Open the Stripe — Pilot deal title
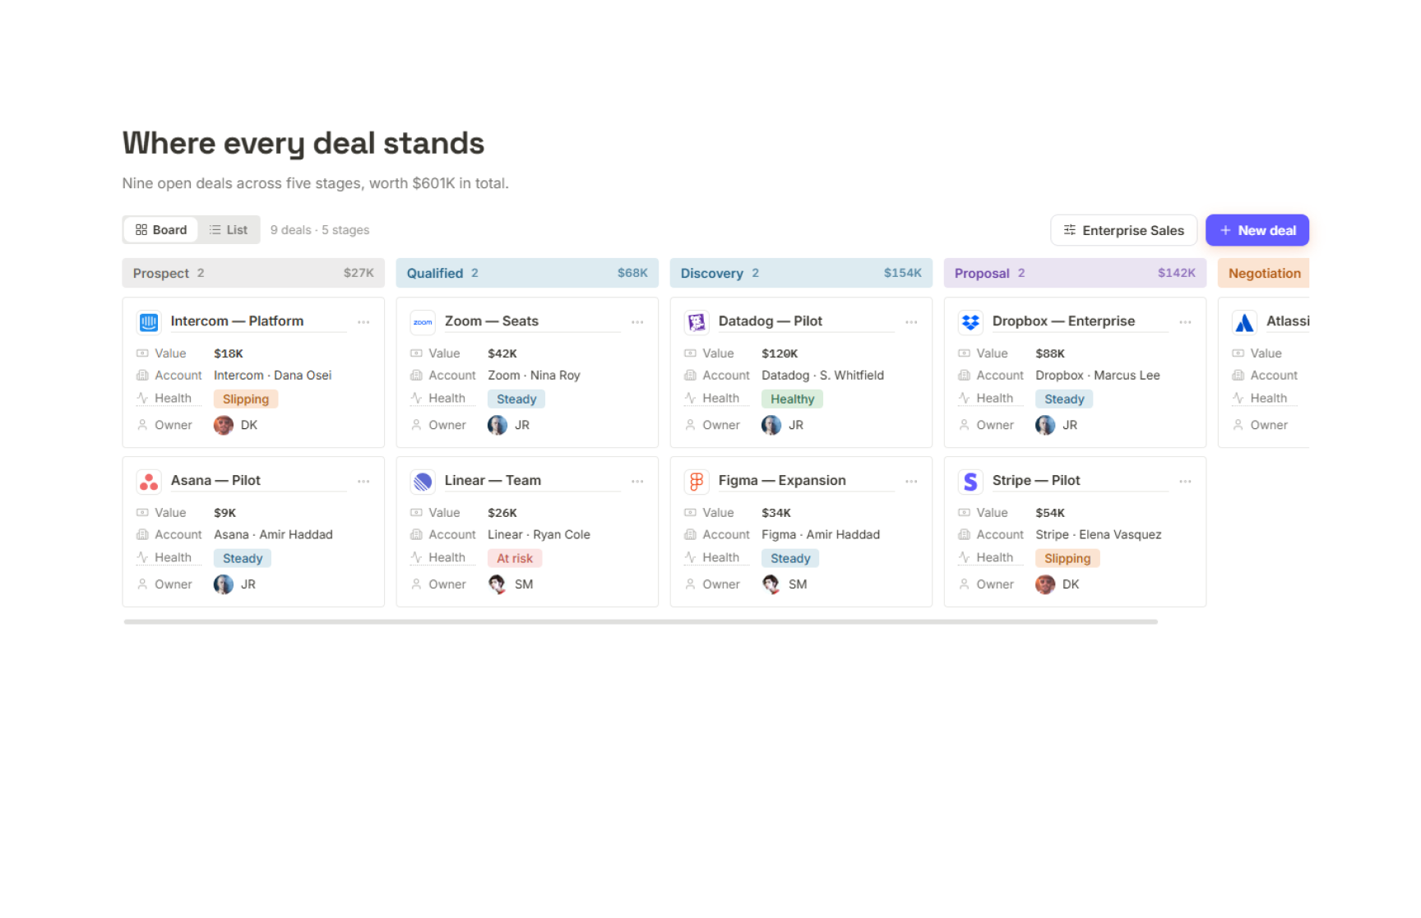Viewport: 1421px width, 918px height. pos(1035,481)
